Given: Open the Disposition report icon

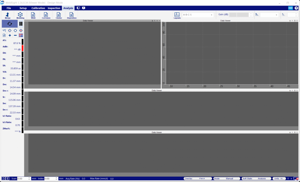Looking at the screenshot, I should [x=71, y=15].
